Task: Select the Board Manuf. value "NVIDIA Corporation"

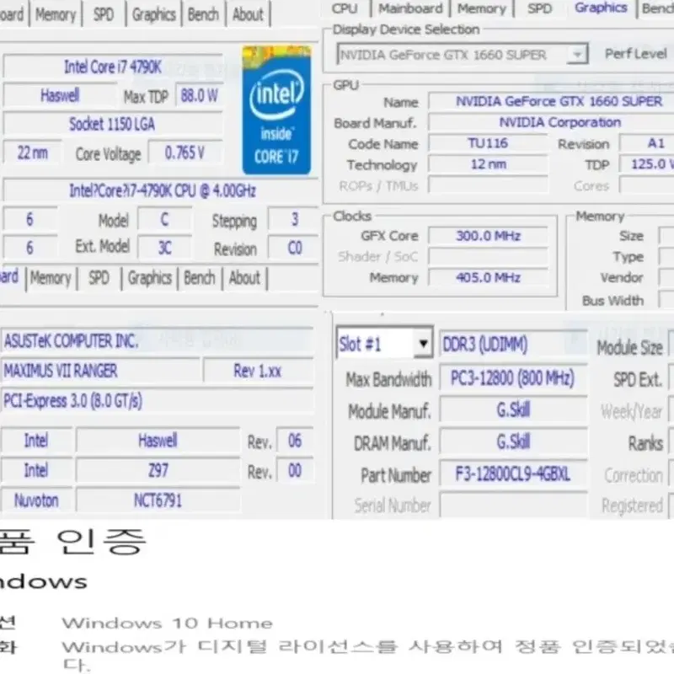Action: point(552,122)
